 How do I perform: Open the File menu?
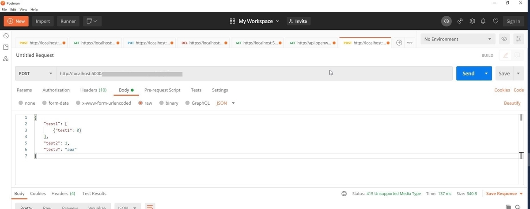(x=5, y=9)
